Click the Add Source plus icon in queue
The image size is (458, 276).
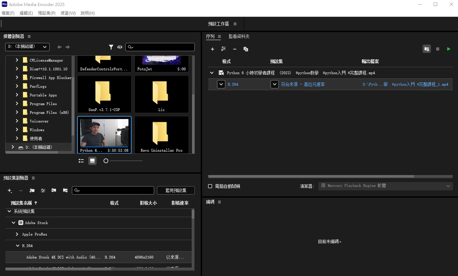click(212, 49)
